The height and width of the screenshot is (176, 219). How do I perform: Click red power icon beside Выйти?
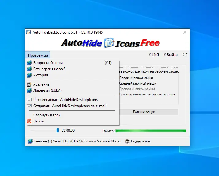[x=29, y=121]
